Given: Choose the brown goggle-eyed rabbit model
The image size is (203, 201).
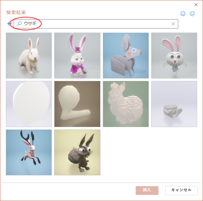Looking at the screenshot, I should [77, 152].
